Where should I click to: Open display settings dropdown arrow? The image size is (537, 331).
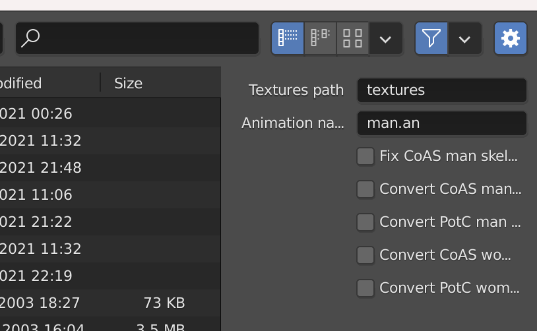click(386, 39)
